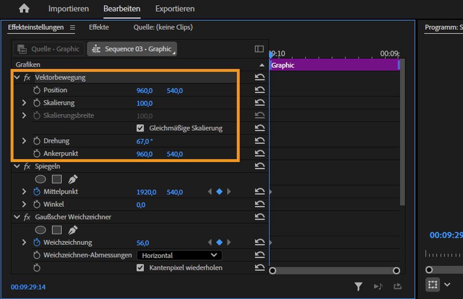Collapse the Vektorbewegung effect group
Viewport: 463px width, 299px height.
(17, 77)
